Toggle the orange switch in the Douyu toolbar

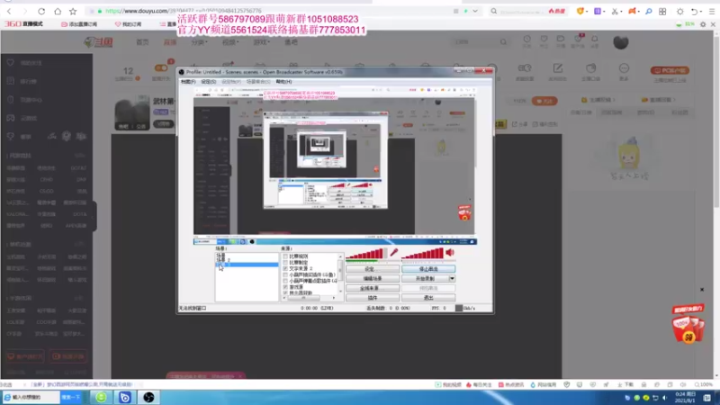pyautogui.click(x=161, y=68)
